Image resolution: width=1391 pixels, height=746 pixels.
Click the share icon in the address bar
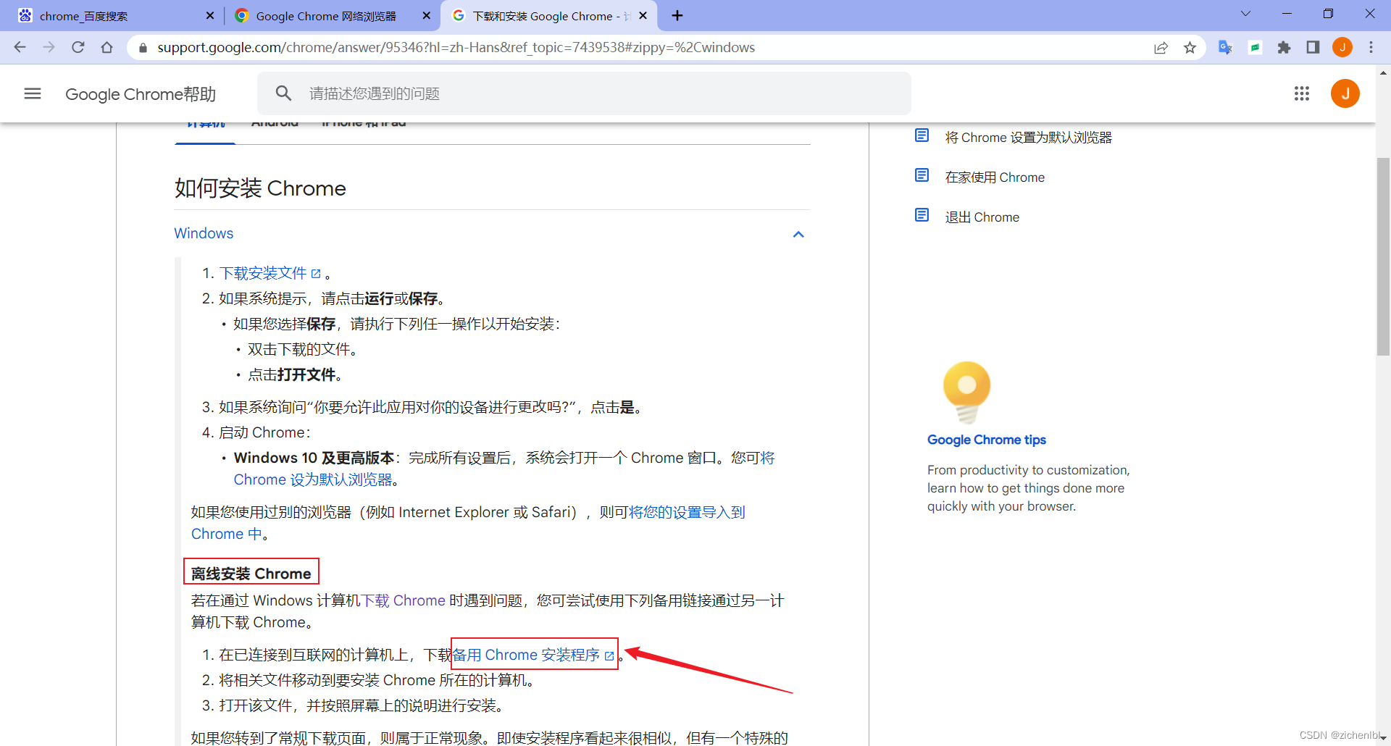(x=1161, y=47)
